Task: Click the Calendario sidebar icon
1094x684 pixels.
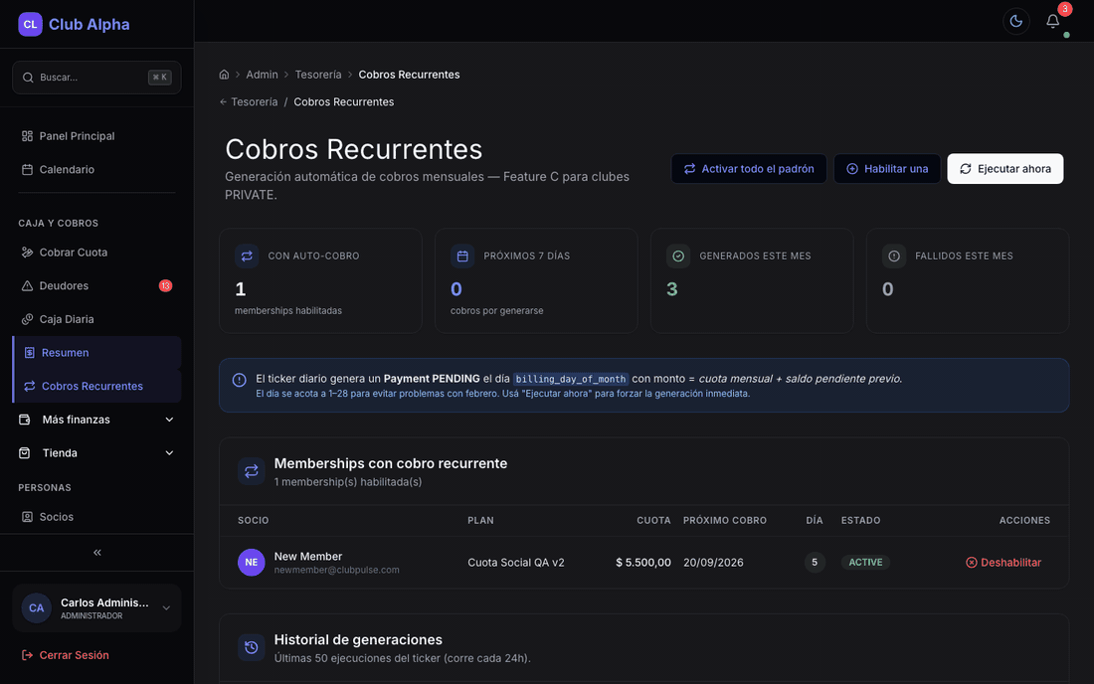Action: pos(27,169)
